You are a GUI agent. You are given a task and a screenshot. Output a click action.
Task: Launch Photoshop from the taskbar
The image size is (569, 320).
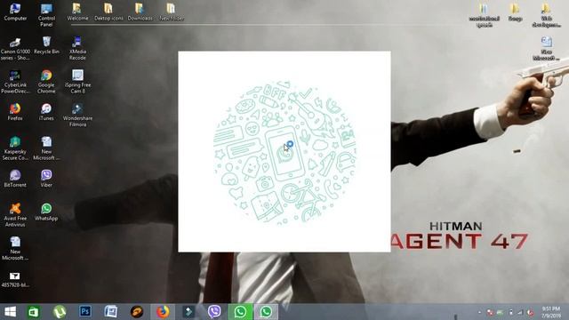pos(85,312)
